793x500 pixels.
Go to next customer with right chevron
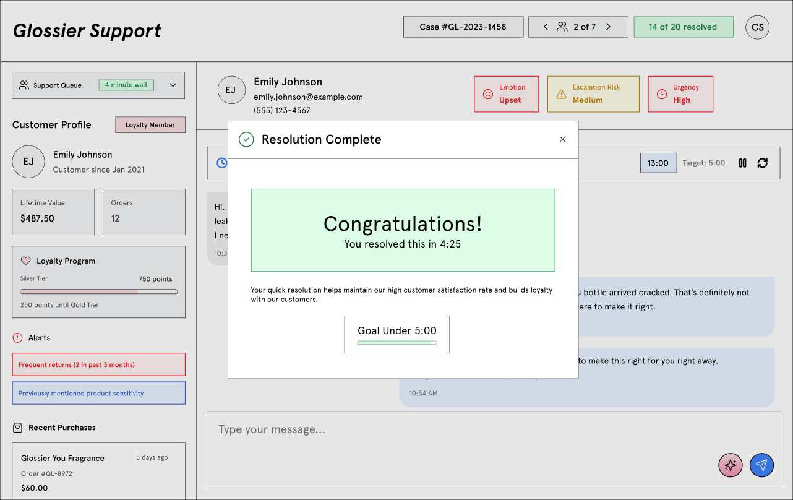point(608,27)
